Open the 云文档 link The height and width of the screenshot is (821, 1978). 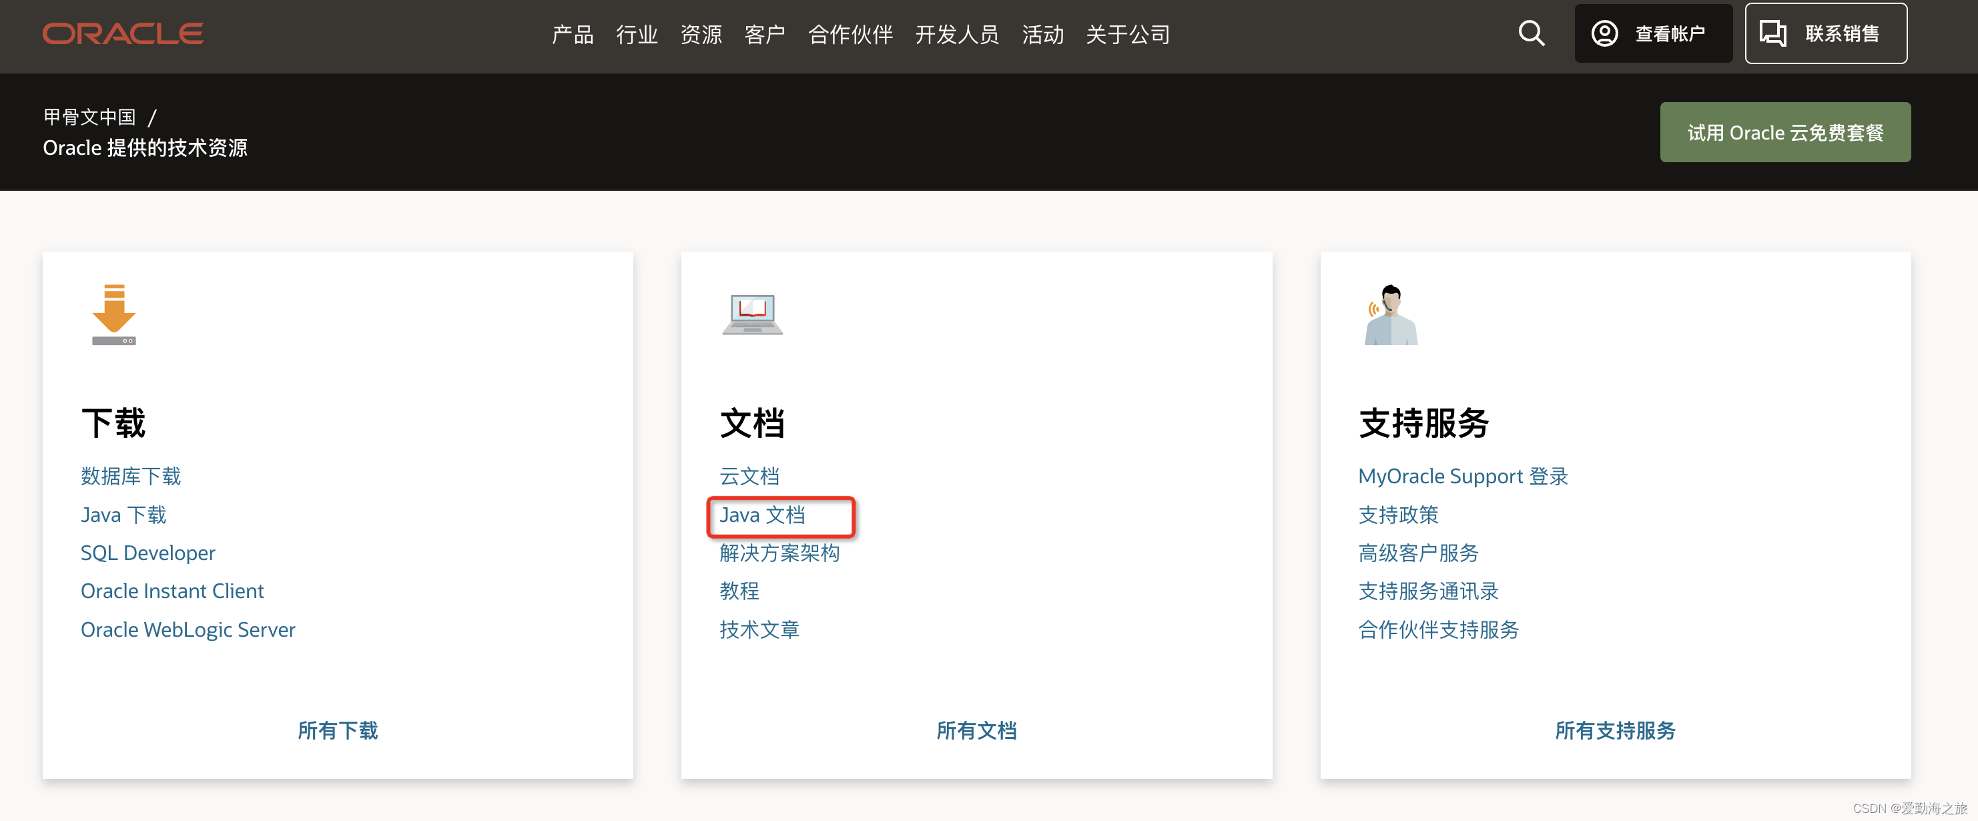[749, 476]
